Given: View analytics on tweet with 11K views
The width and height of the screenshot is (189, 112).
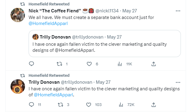Looking at the screenshot, I should pos(120,64).
